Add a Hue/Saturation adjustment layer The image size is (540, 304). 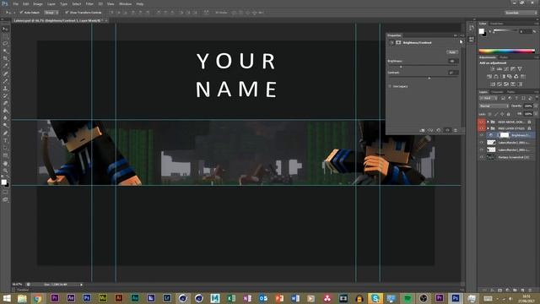tap(489, 77)
